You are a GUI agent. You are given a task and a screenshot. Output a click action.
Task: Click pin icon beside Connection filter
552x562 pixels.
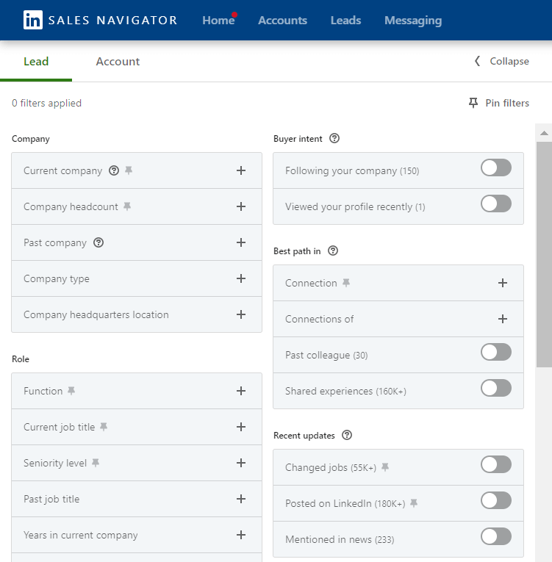[346, 283]
